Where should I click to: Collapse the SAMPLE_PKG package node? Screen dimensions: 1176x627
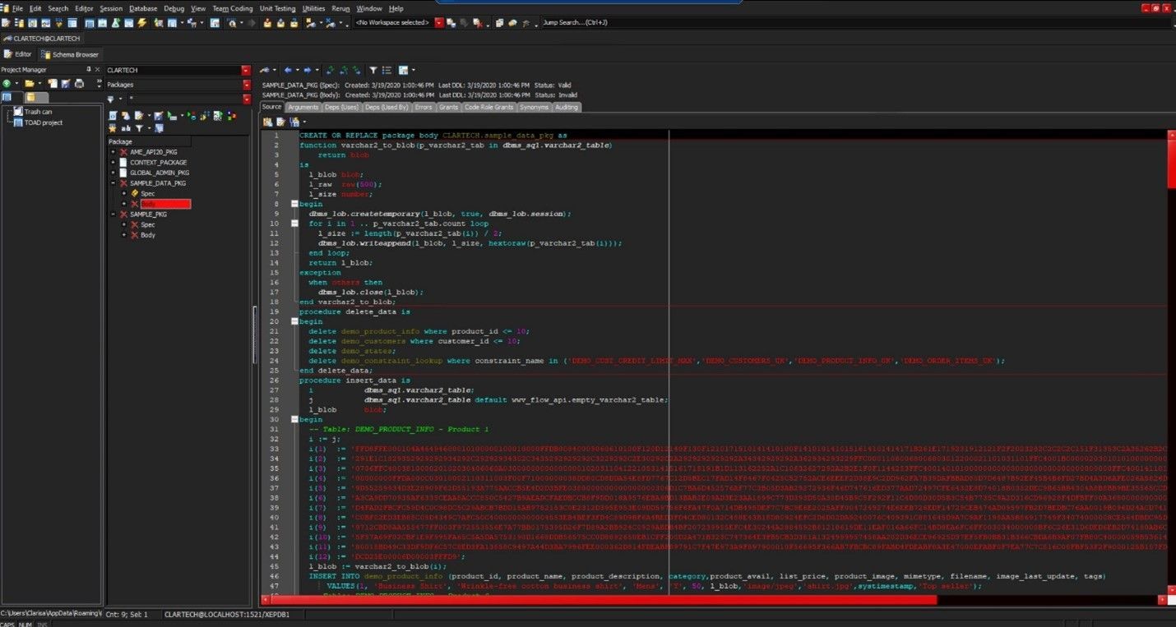[x=113, y=214]
